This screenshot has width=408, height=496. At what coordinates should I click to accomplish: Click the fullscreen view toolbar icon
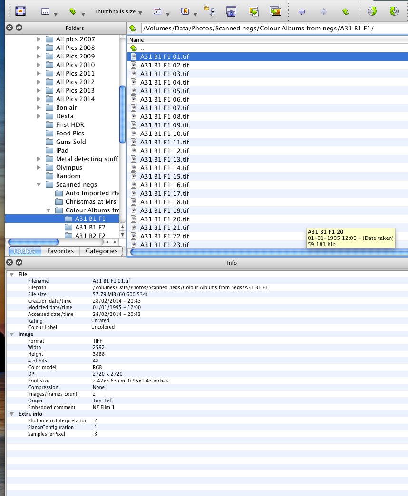(20, 11)
